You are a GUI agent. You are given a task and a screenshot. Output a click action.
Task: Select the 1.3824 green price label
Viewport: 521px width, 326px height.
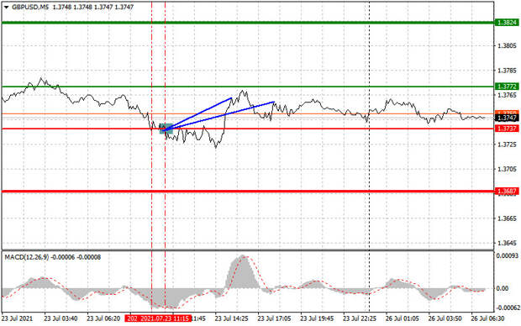(507, 23)
